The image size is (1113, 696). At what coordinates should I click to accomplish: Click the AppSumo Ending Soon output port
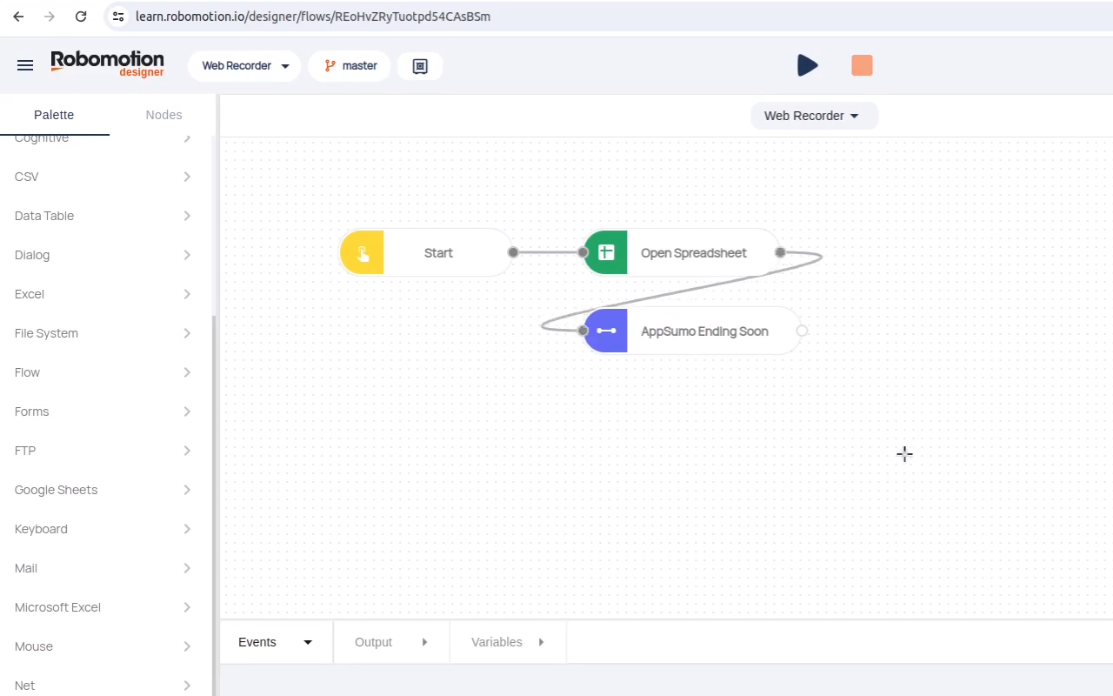[802, 331]
